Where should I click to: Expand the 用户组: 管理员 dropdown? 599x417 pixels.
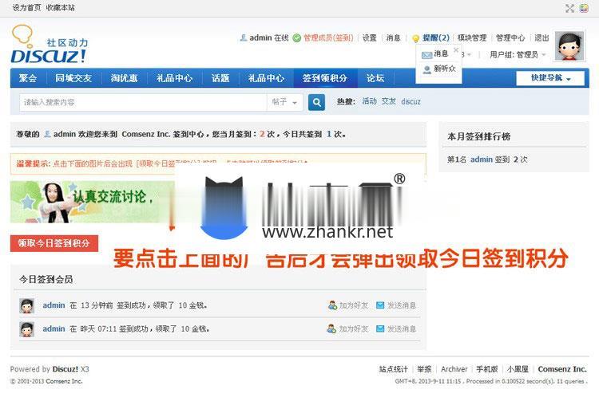click(x=519, y=55)
